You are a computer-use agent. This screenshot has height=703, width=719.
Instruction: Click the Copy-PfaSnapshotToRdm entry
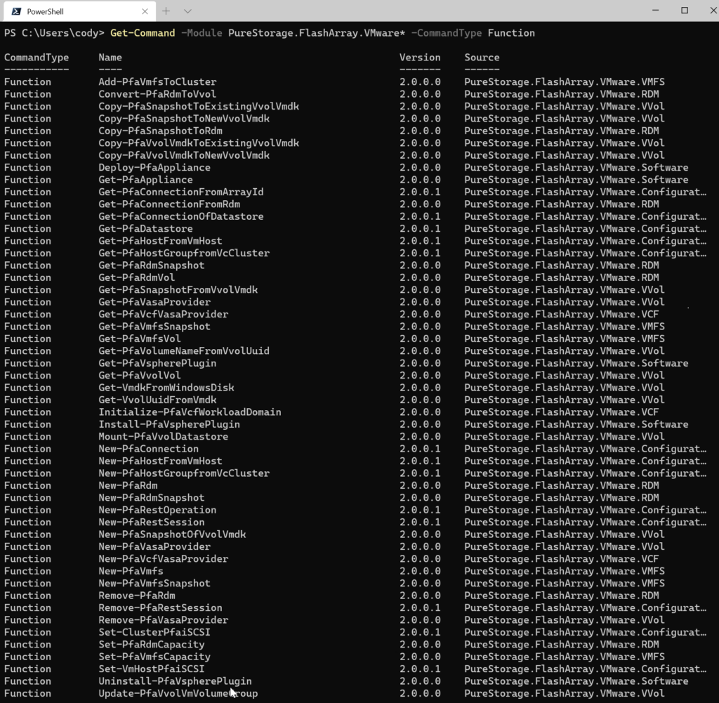coord(161,131)
